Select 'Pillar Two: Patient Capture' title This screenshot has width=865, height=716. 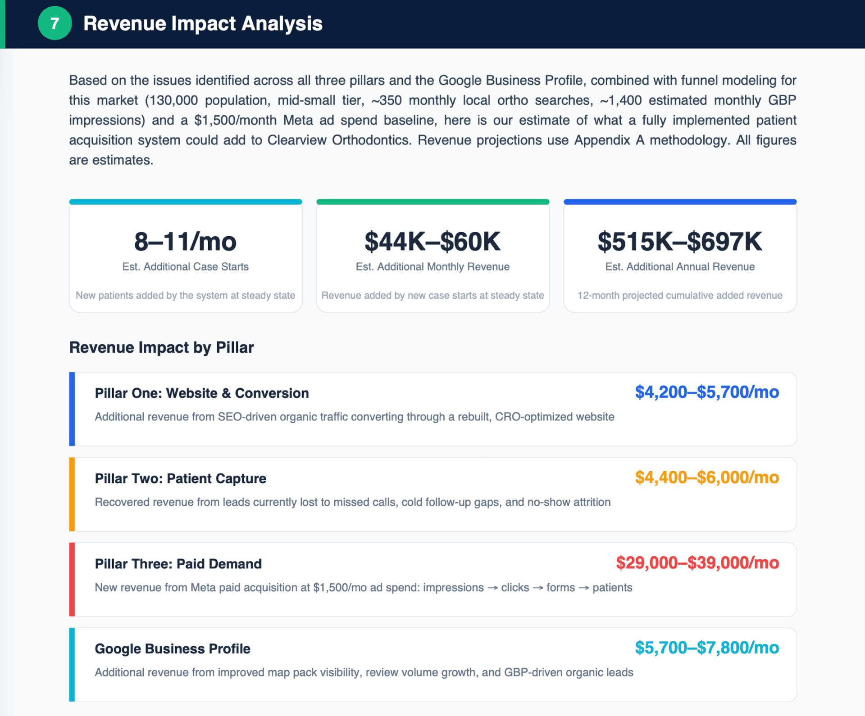coord(180,478)
